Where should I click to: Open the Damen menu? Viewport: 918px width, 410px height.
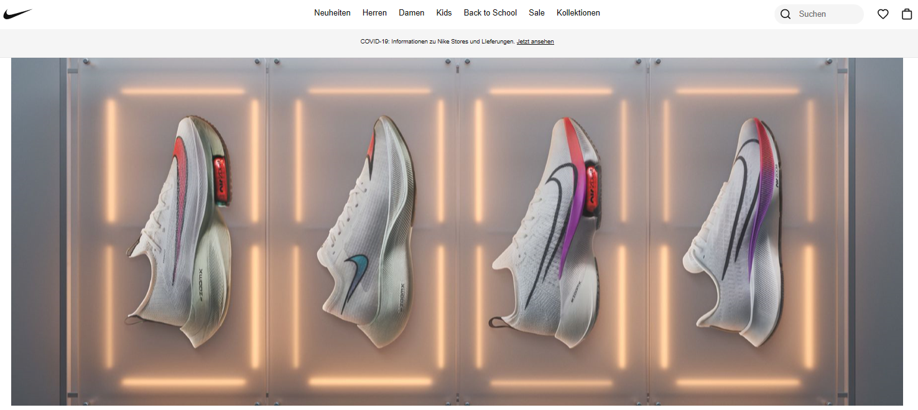coord(412,13)
